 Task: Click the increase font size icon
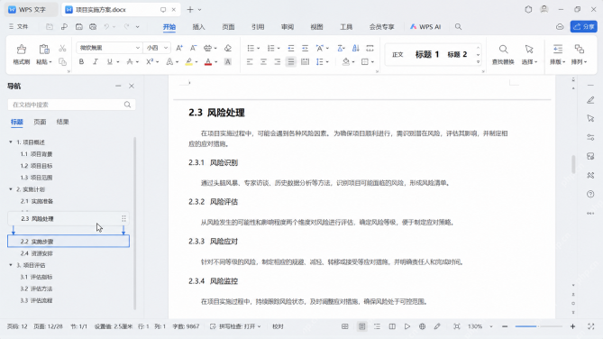click(x=179, y=48)
